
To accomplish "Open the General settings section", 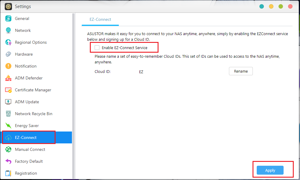I will (22, 18).
